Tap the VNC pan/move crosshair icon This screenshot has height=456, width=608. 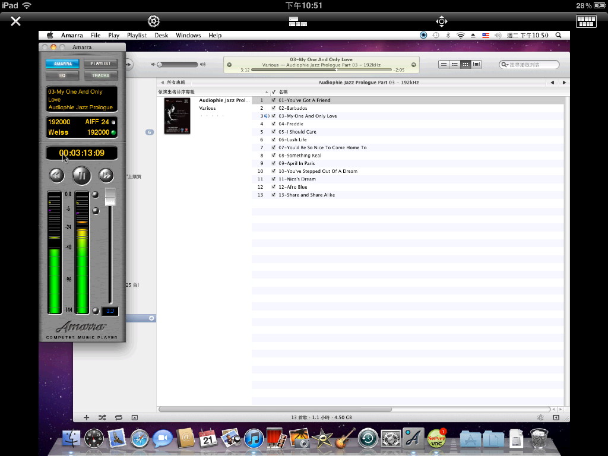point(442,21)
